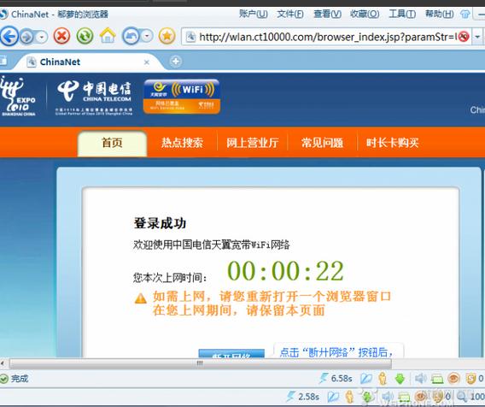This screenshot has height=407, width=485.
Task: Click the scroll-left arrow of horizontal scrollbar
Action: point(3,363)
